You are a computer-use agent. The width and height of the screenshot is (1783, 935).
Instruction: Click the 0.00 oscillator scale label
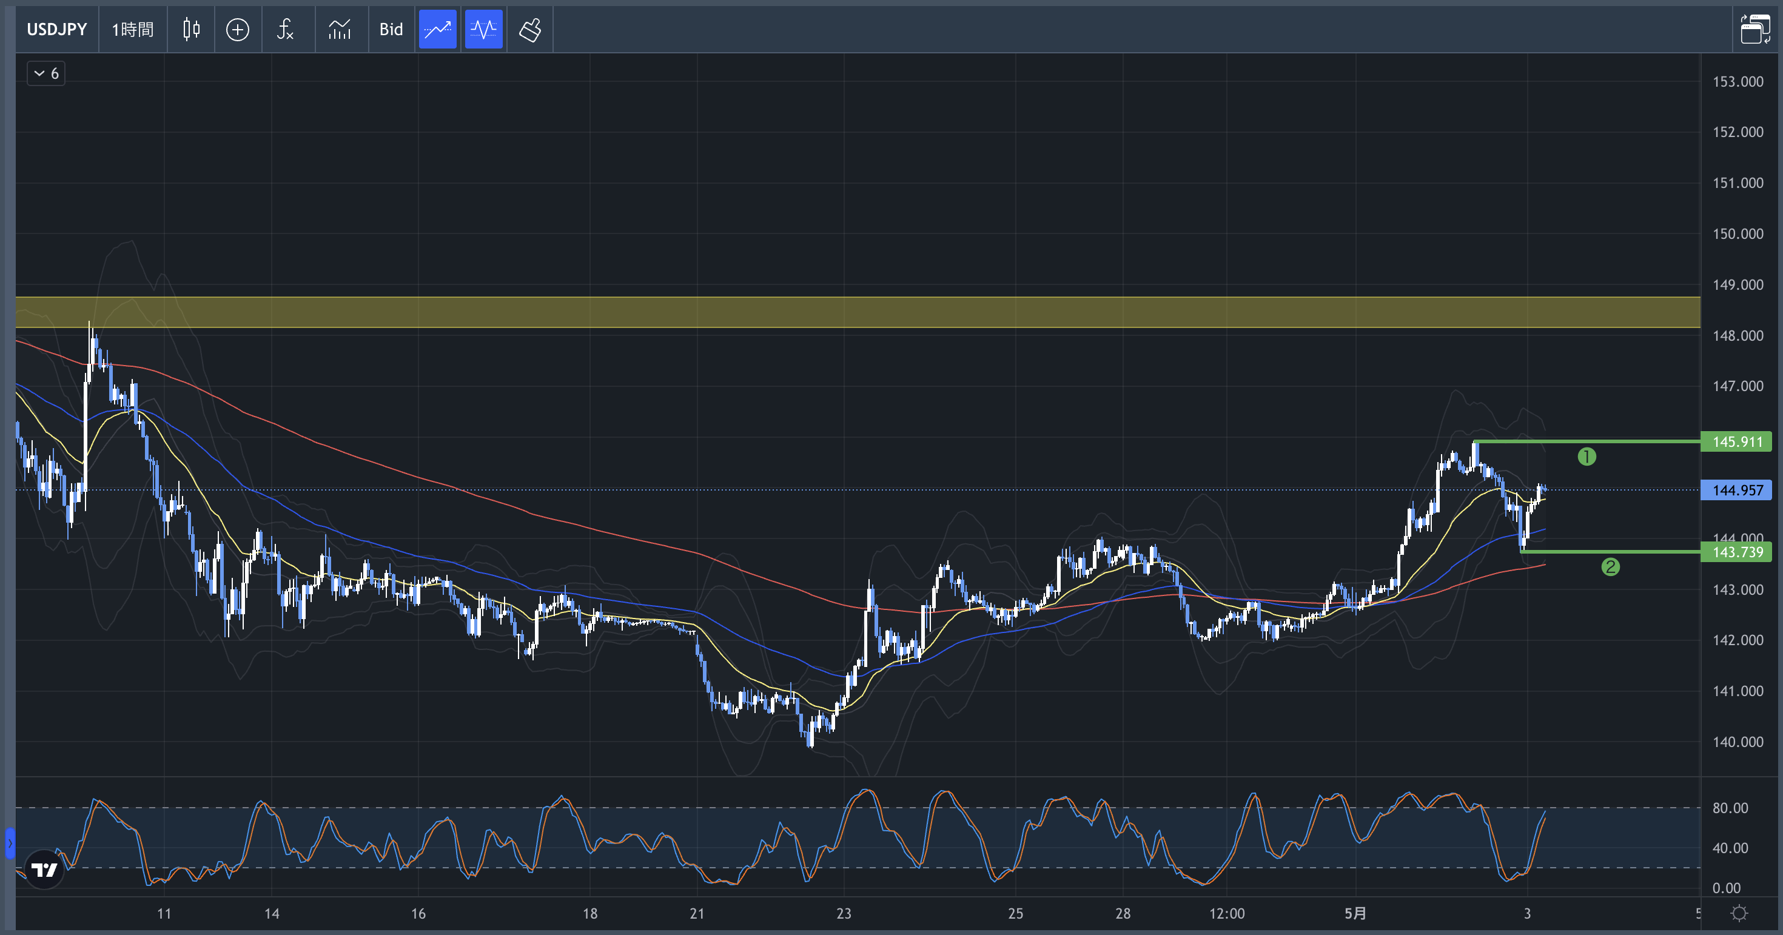coord(1726,888)
